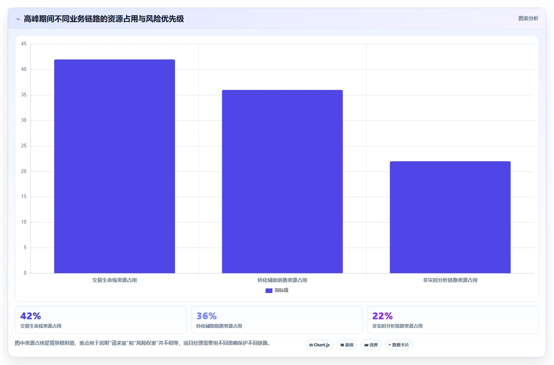Click the x-axis label 转化辅助链路资源占用

[282, 280]
